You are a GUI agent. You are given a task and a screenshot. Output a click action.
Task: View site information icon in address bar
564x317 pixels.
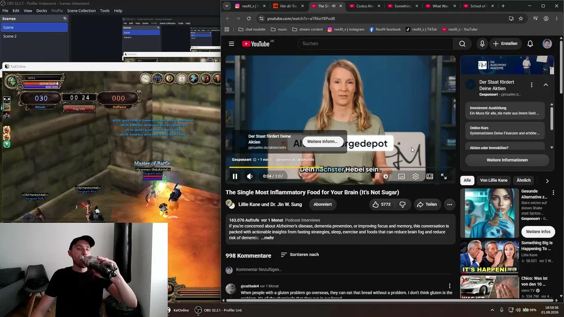pos(261,18)
